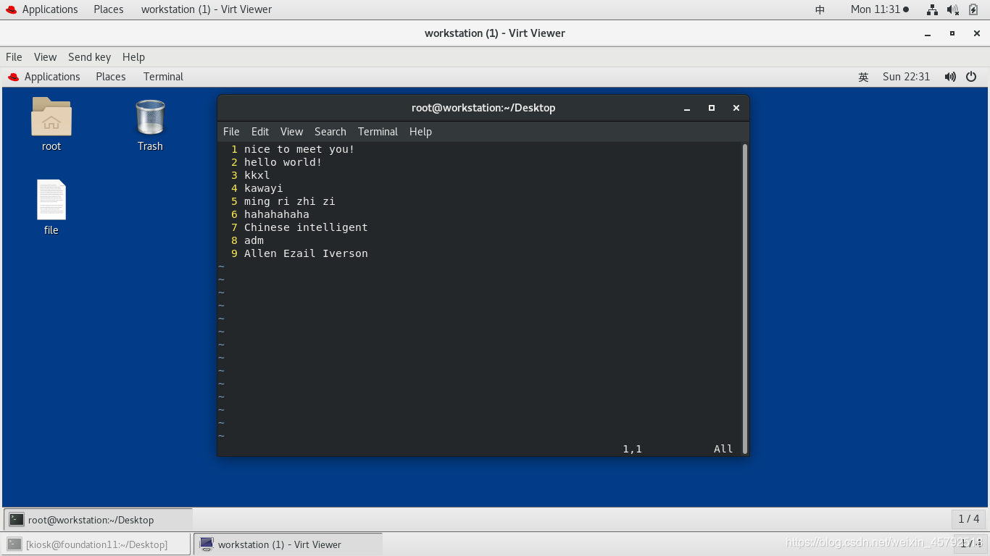Click guest workspace switcher 1 / 4
The width and height of the screenshot is (990, 556).
pos(968,519)
